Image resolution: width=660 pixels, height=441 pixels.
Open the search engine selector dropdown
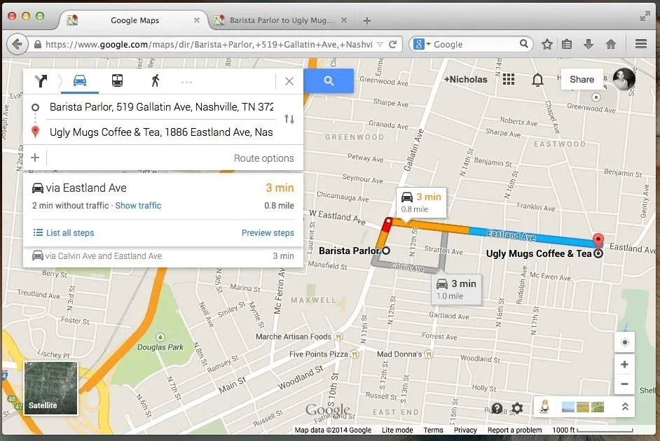pos(422,44)
